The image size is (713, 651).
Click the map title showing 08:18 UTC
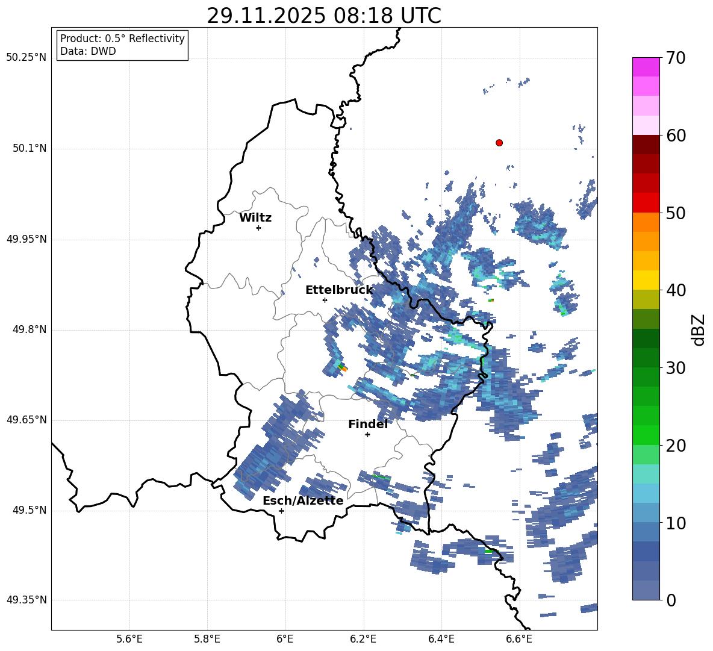[x=324, y=16]
